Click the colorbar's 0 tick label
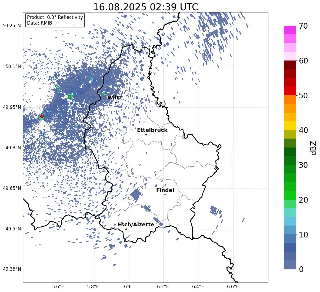 (301, 269)
